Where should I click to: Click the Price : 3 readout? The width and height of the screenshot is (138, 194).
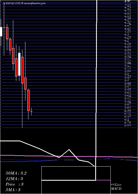click(14, 184)
